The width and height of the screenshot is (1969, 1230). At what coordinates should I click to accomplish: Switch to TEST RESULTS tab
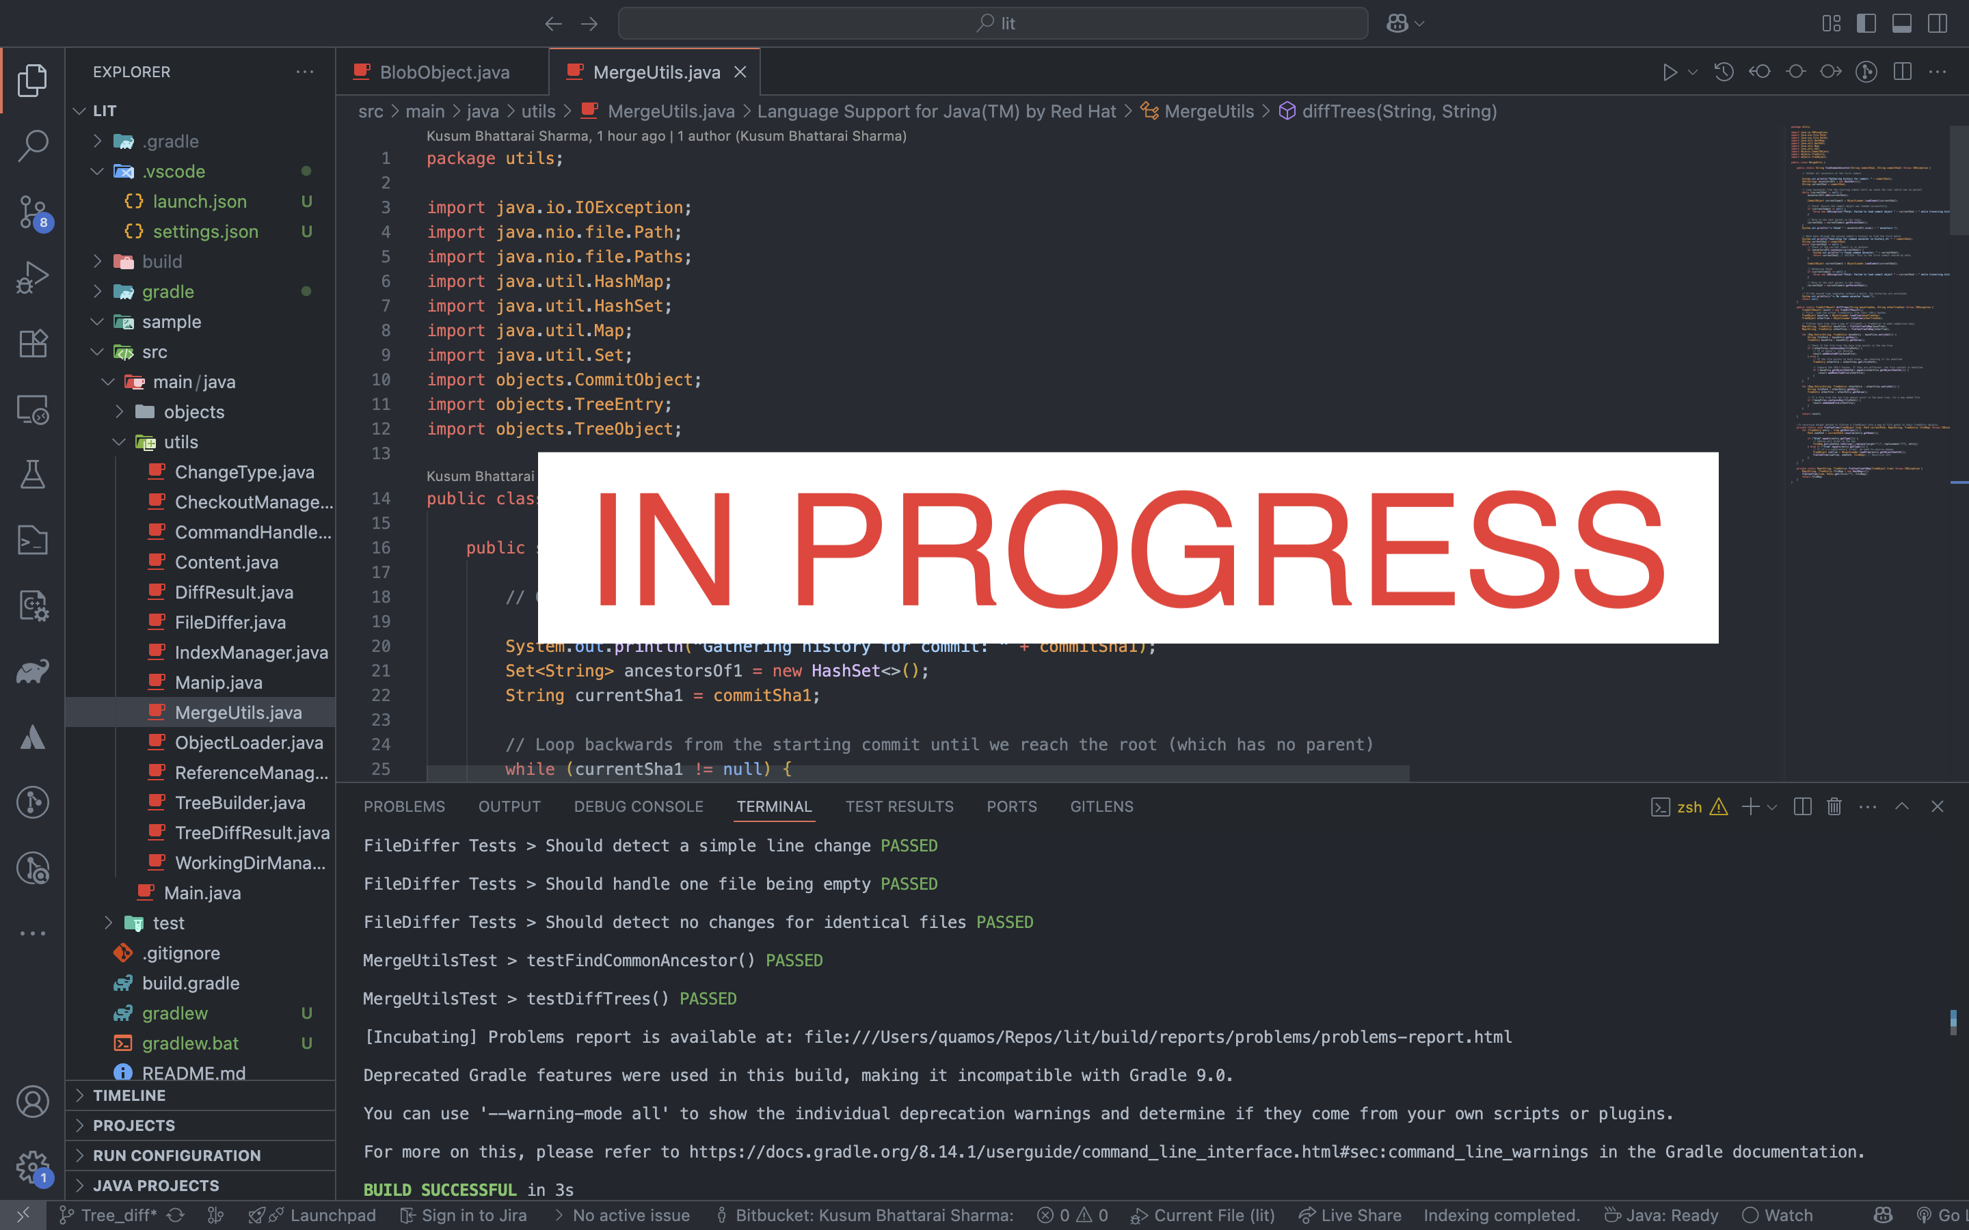(x=899, y=806)
